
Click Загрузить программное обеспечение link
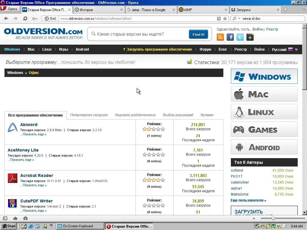tap(157, 49)
